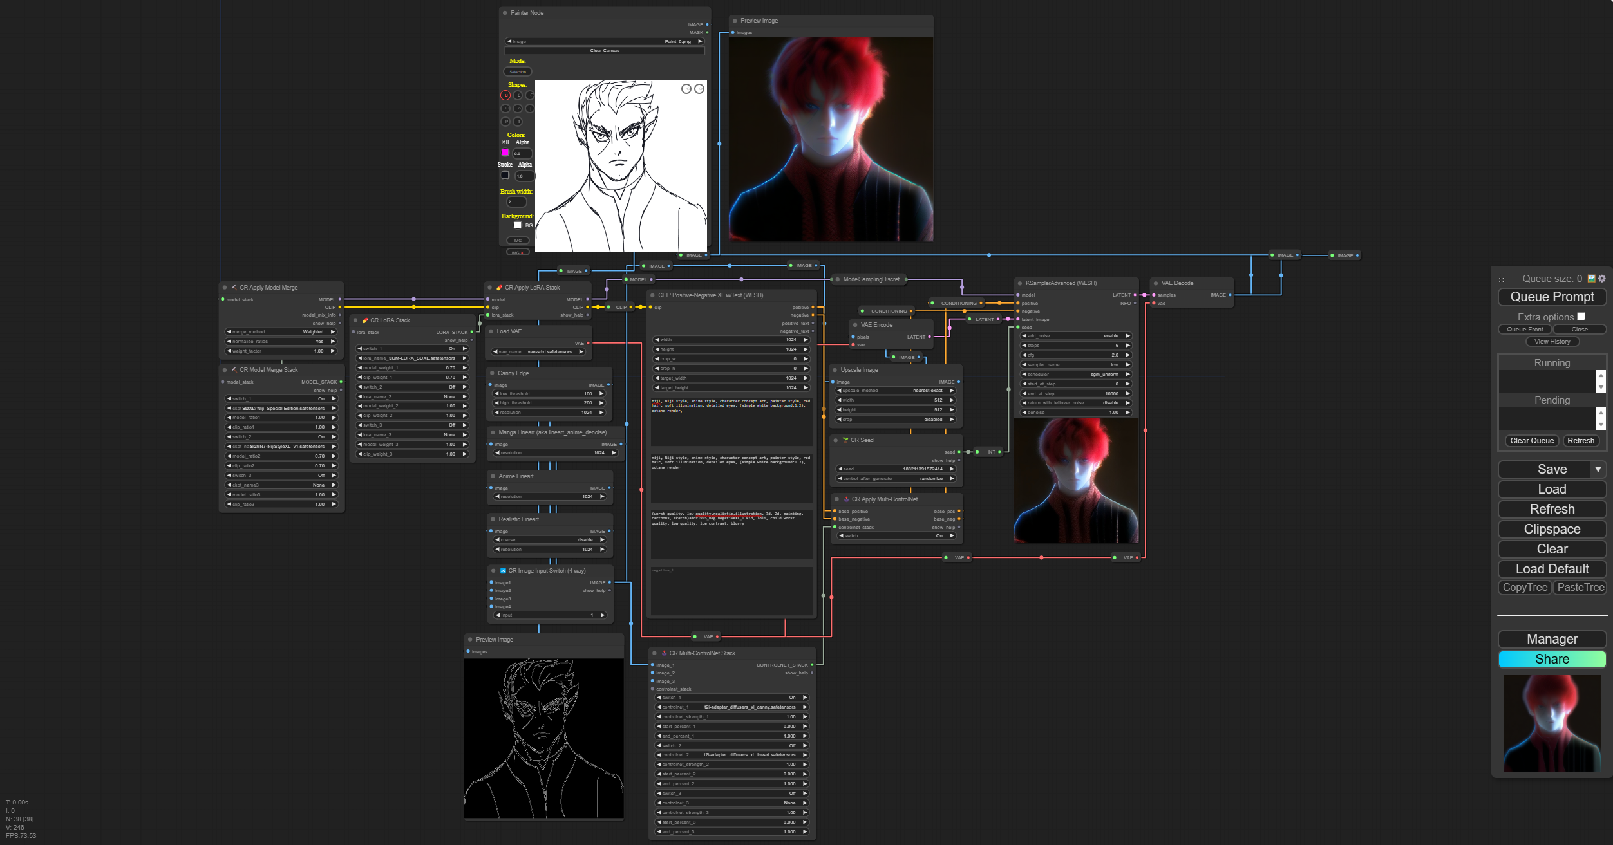Change upscale_method nearest-exact with right arrow
Image resolution: width=1613 pixels, height=845 pixels.
pyautogui.click(x=952, y=391)
